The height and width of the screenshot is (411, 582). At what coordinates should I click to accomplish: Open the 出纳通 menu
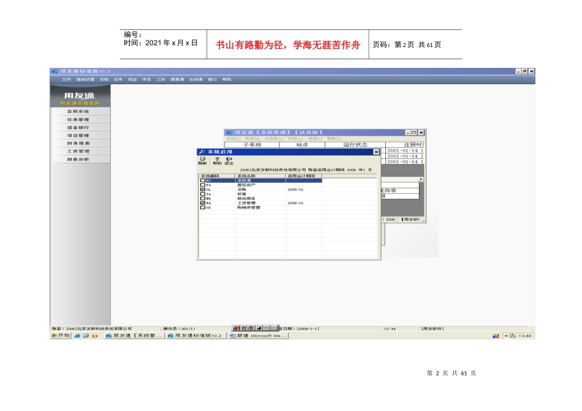pos(196,80)
